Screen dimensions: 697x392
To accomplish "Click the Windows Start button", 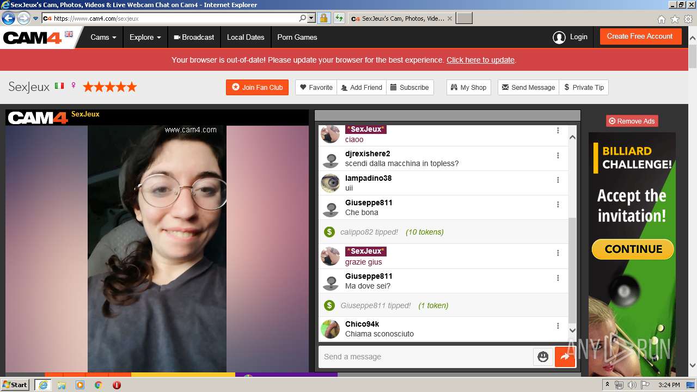I will click(15, 385).
